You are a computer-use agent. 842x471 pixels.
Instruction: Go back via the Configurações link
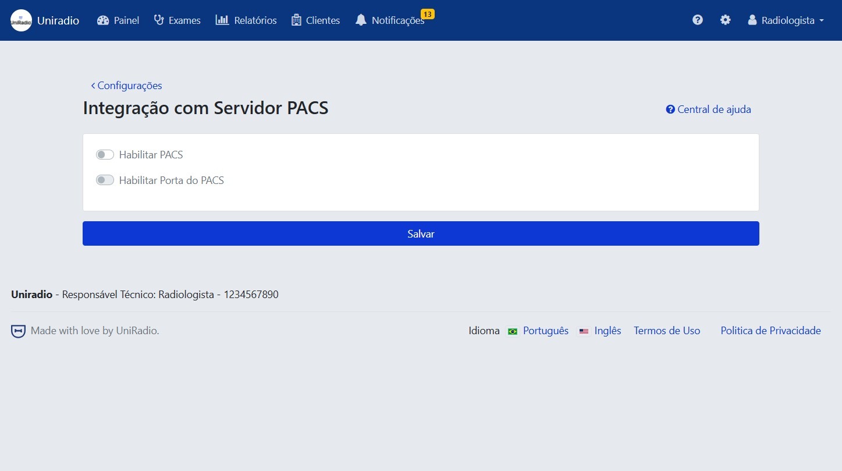point(127,85)
